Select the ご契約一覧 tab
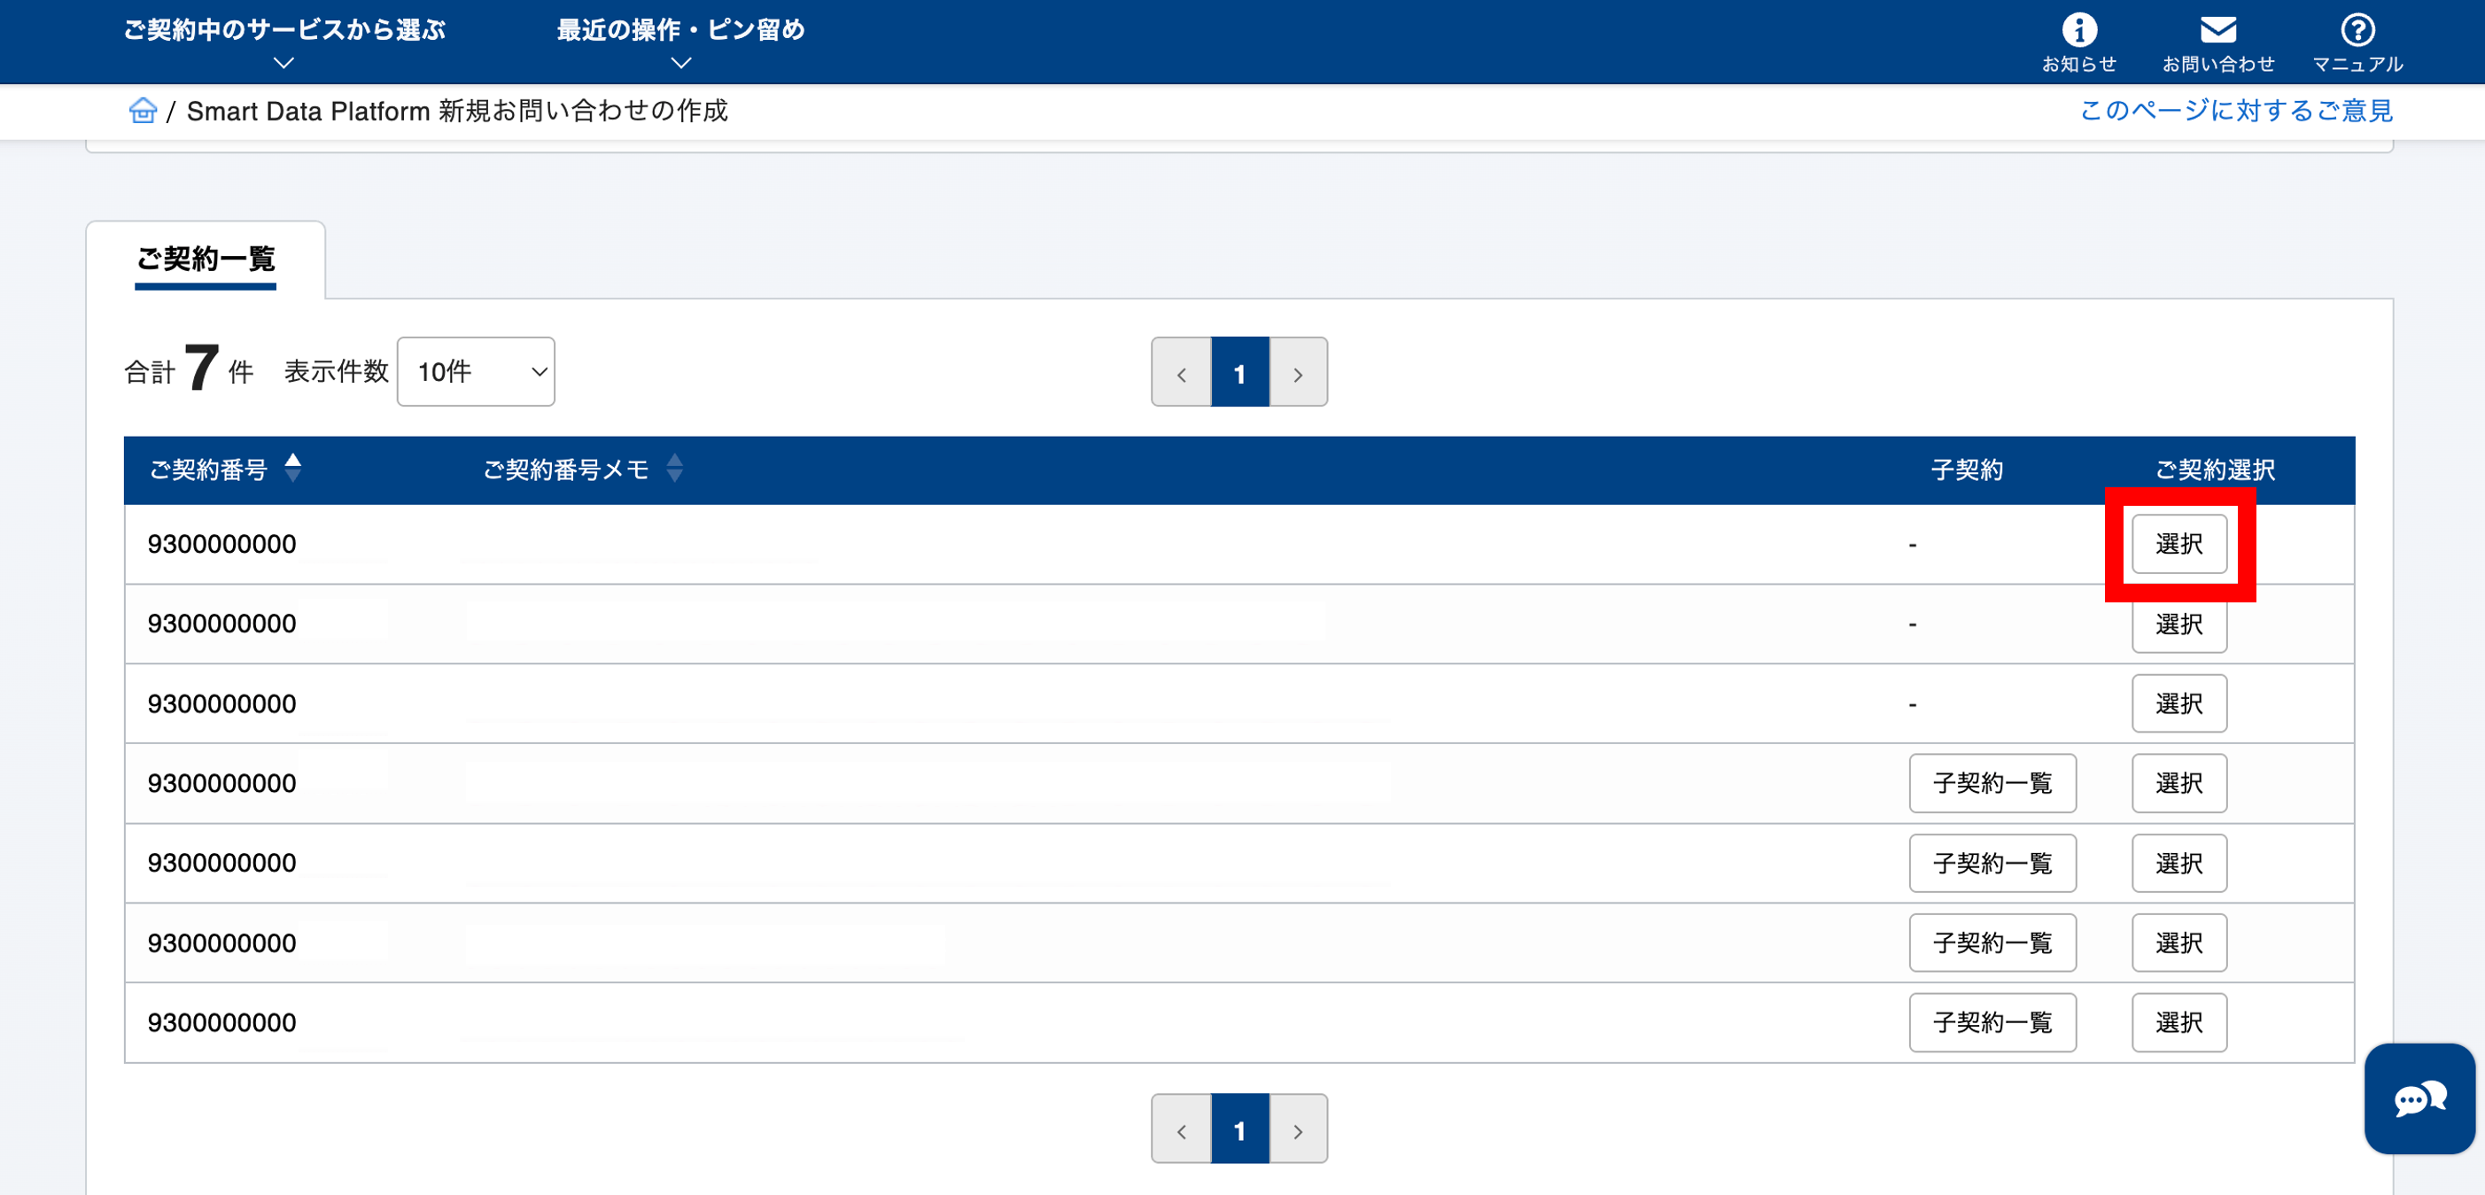Viewport: 2485px width, 1195px height. 206,259
